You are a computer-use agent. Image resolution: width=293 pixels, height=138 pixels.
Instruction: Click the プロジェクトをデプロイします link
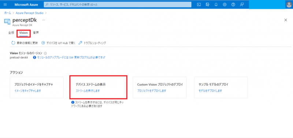coord(152,91)
